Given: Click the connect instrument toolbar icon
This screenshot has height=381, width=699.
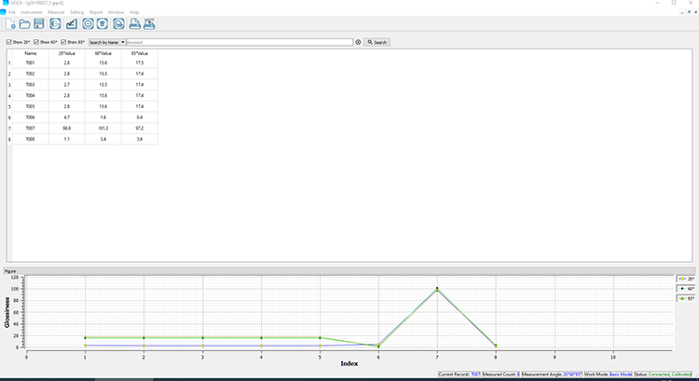Looking at the screenshot, I should coord(55,23).
